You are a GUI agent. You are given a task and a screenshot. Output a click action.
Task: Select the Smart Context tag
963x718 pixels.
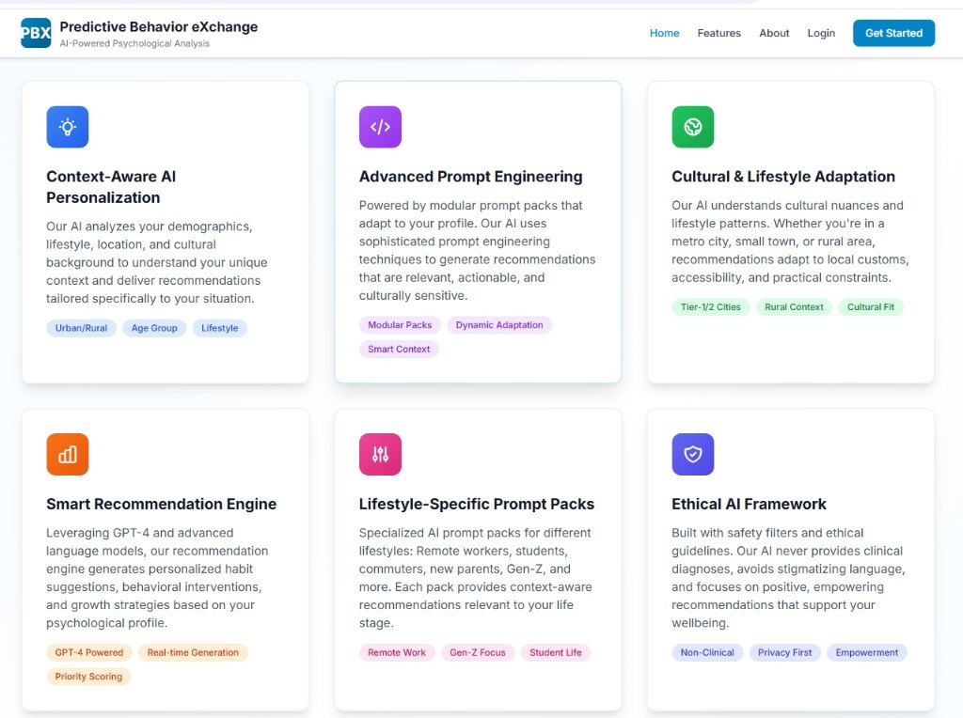click(x=399, y=350)
